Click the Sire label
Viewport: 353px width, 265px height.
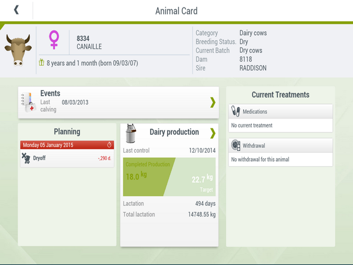[x=200, y=68]
